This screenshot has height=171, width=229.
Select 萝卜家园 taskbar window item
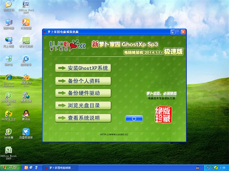point(61,167)
